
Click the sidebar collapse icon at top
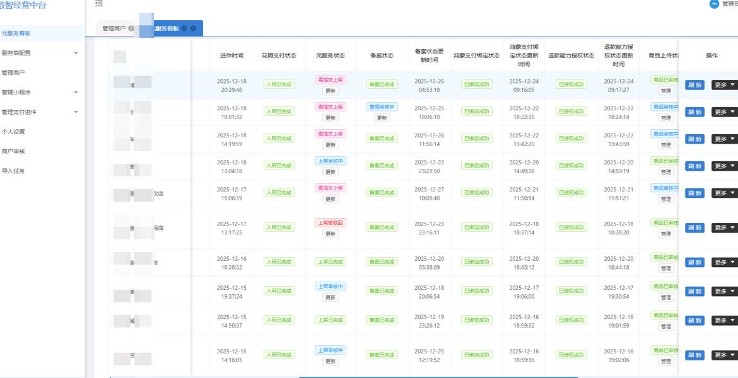pyautogui.click(x=99, y=4)
